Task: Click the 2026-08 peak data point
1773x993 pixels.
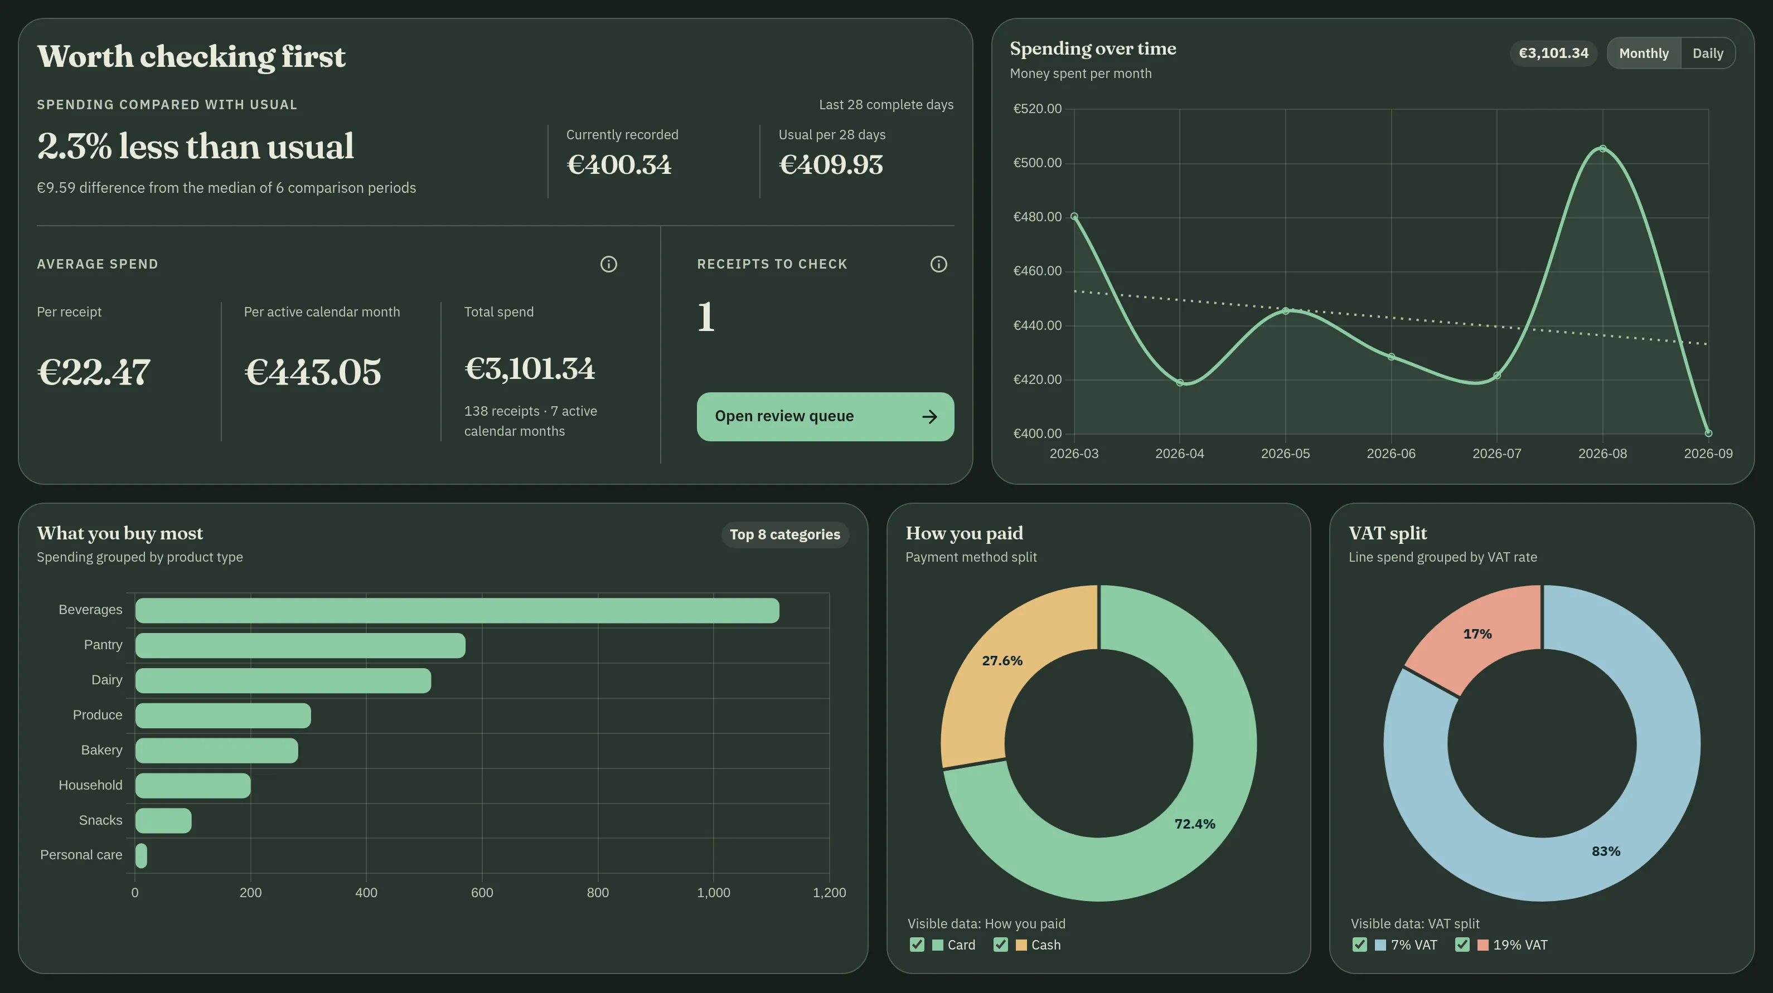Action: coord(1603,149)
